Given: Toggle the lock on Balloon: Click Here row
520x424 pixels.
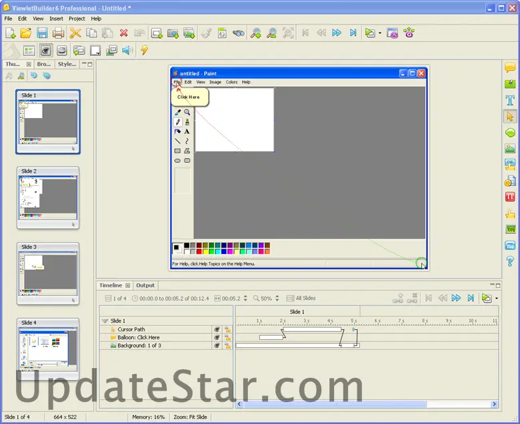Looking at the screenshot, I should (x=227, y=337).
